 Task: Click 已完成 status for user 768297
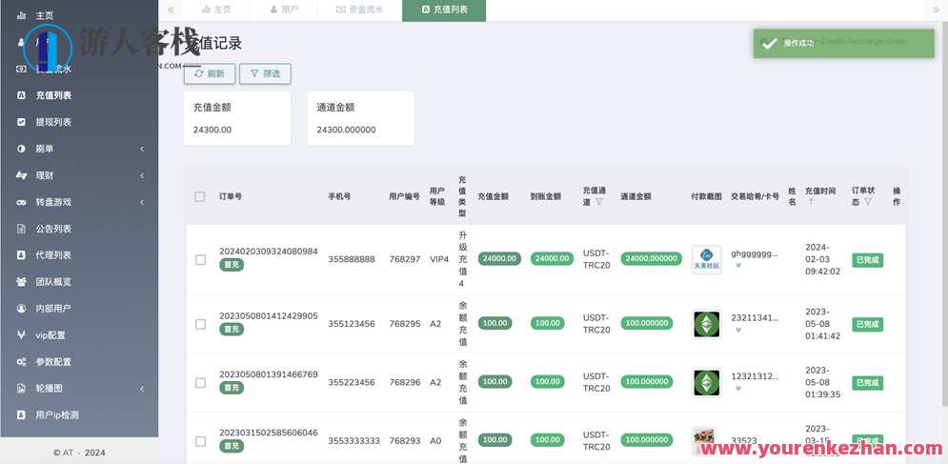click(x=868, y=260)
